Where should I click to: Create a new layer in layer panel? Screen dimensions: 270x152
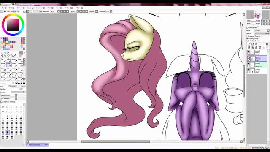249,44
